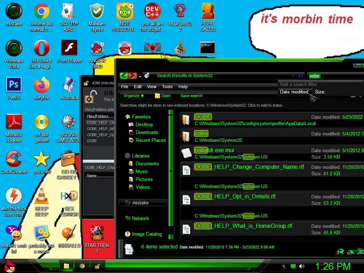The image size is (364, 273).
Task: Open the View menu
Action: tap(151, 87)
